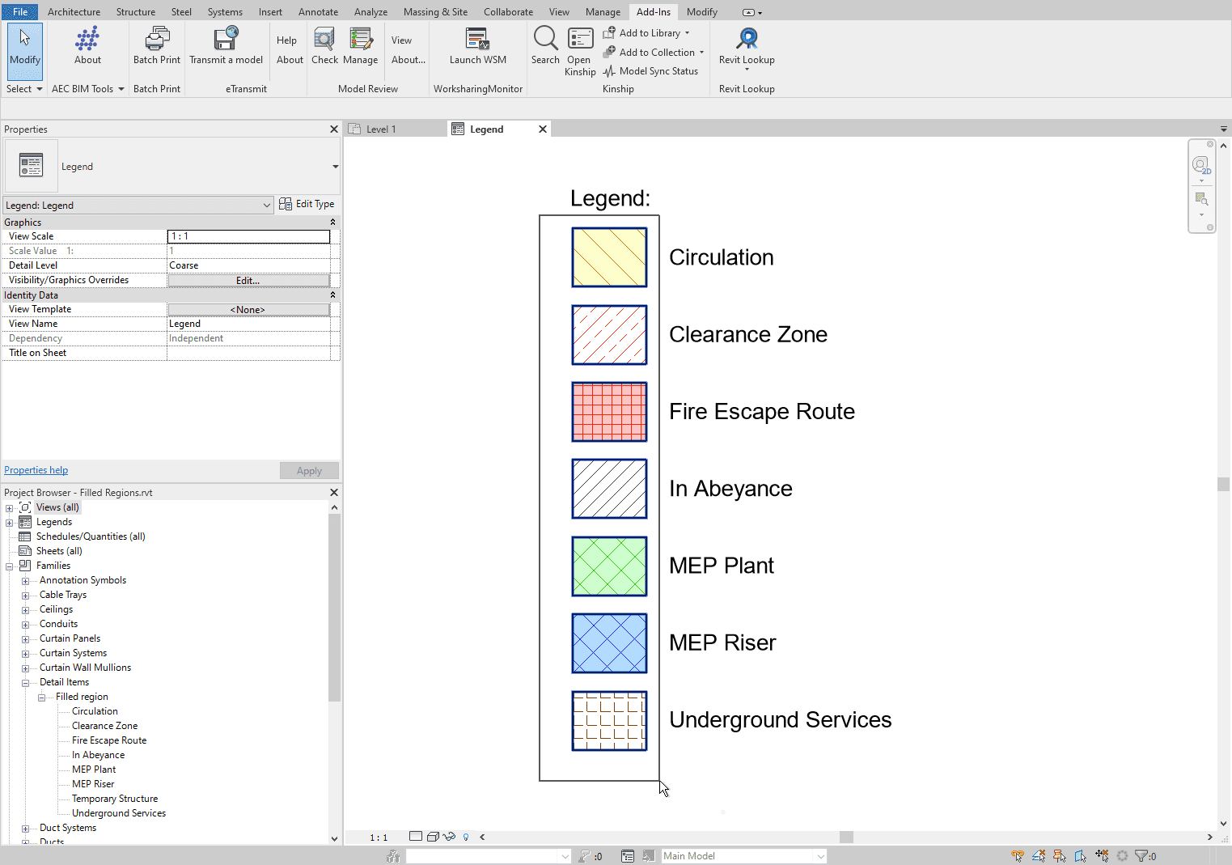This screenshot has height=865, width=1232.
Task: Click visual style cube icon
Action: (x=433, y=837)
